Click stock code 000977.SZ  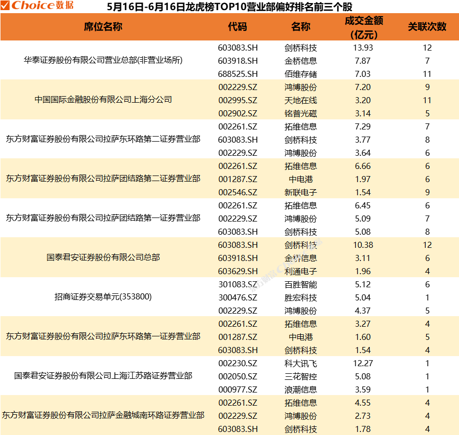coord(238,389)
